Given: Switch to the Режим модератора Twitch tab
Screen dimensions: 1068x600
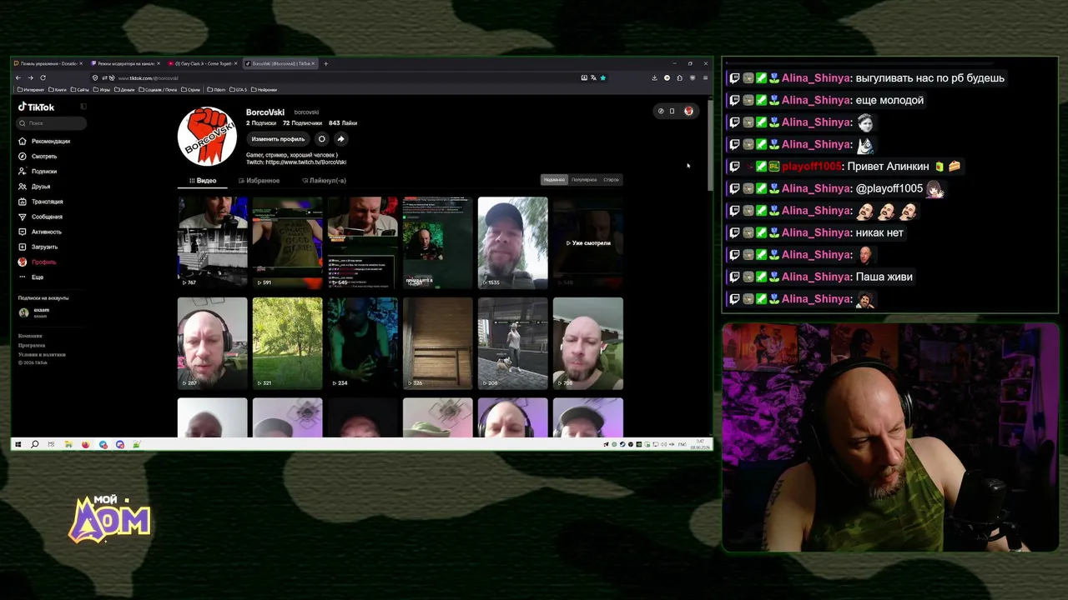Looking at the screenshot, I should pos(125,63).
